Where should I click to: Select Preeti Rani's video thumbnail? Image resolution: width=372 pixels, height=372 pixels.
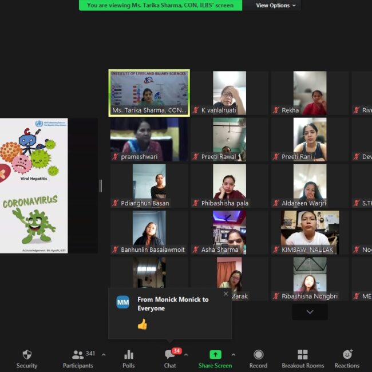pos(310,139)
